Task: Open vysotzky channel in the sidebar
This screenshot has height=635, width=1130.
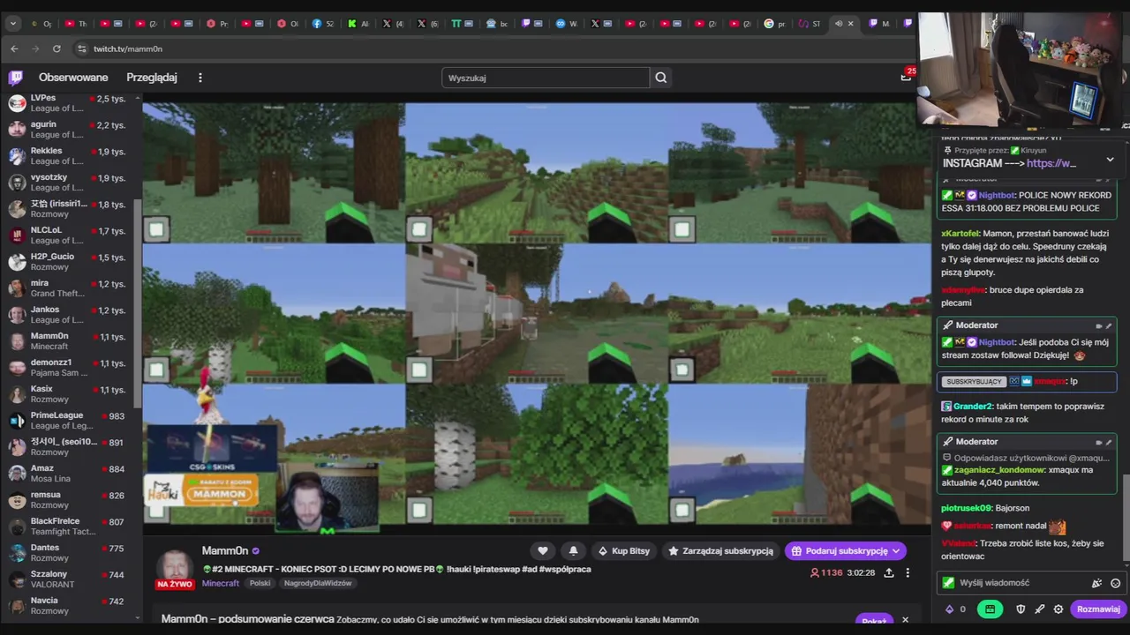Action: pyautogui.click(x=71, y=183)
